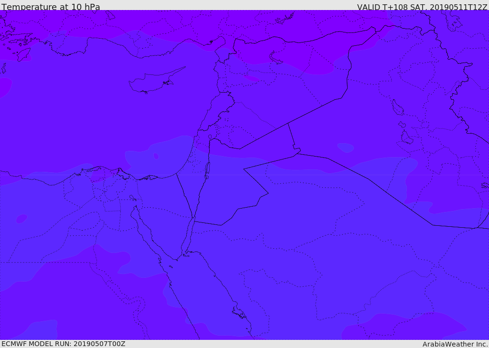Click the 'ECMWF MODEL RUN: 20190507T00Z' text
Screen dimensions: 489x348
[x=64, y=344]
